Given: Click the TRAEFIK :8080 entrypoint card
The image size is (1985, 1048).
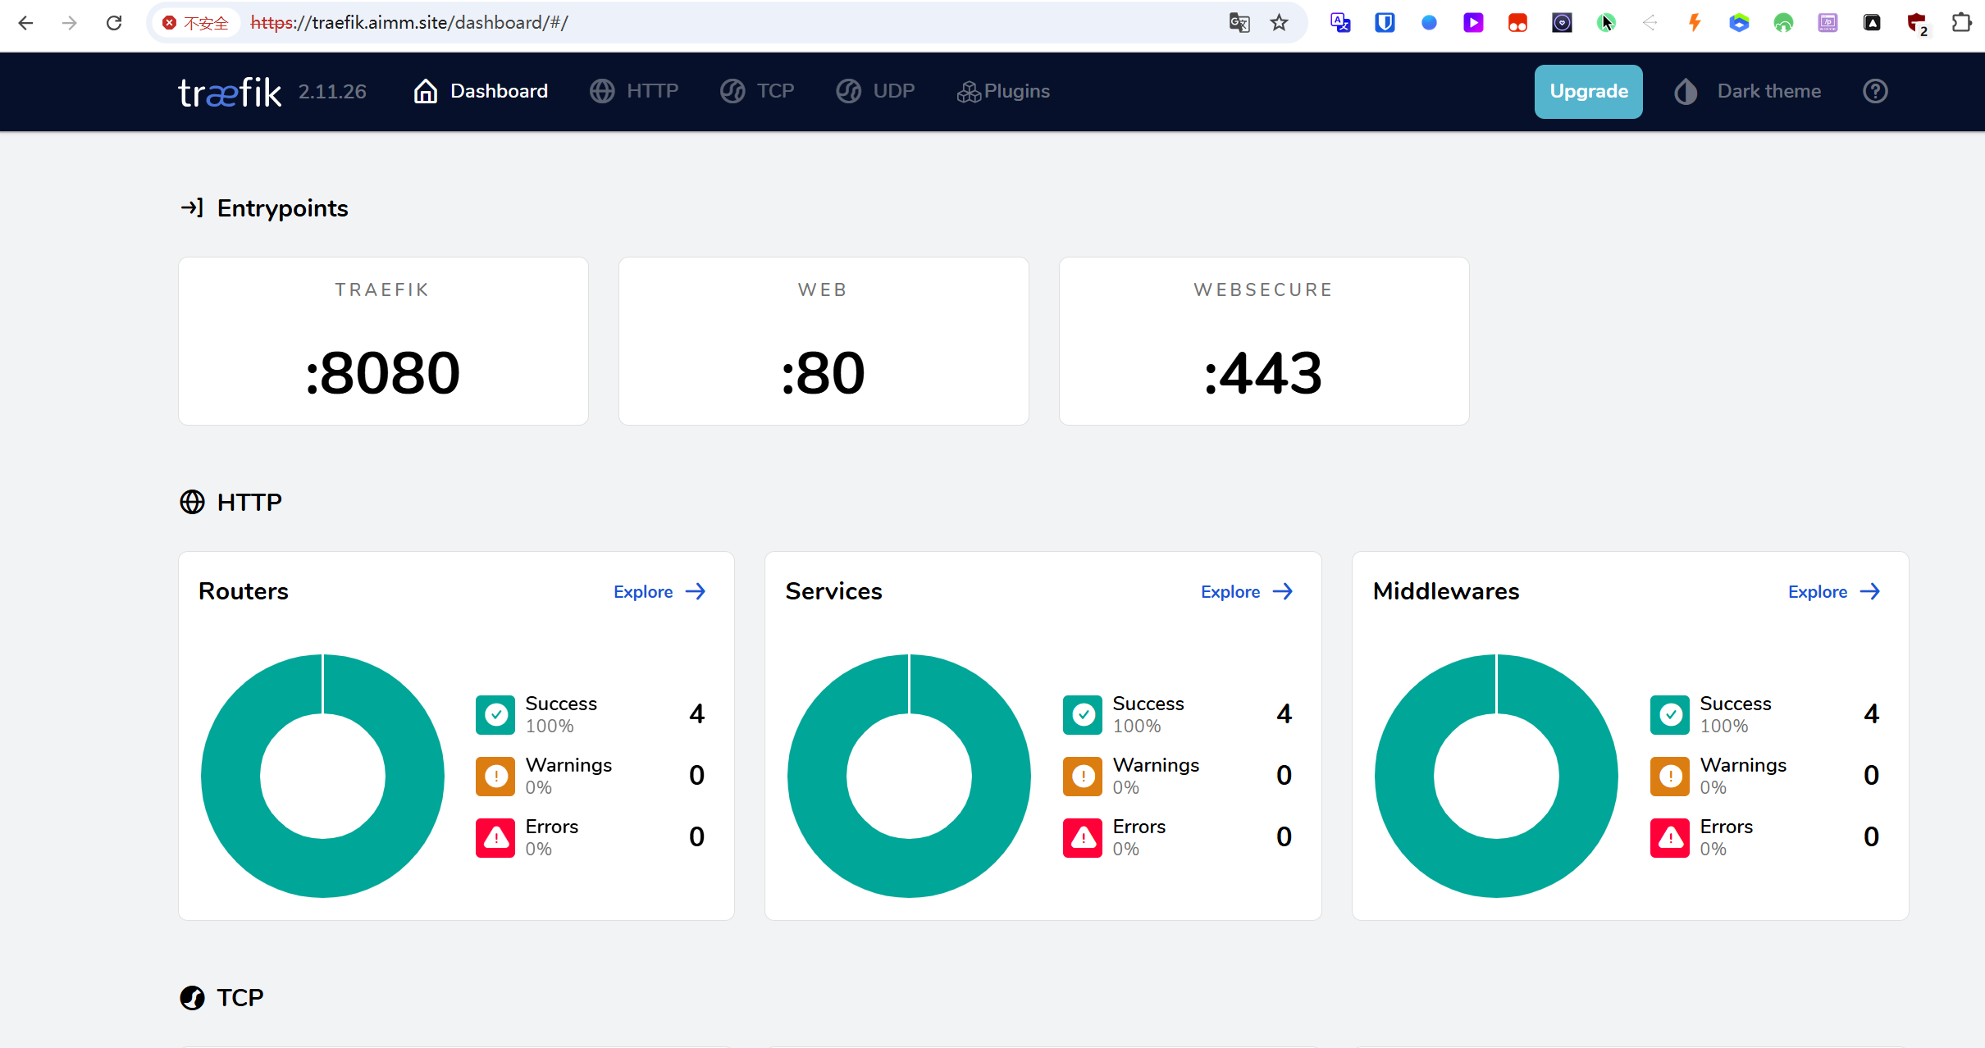Looking at the screenshot, I should pyautogui.click(x=383, y=341).
